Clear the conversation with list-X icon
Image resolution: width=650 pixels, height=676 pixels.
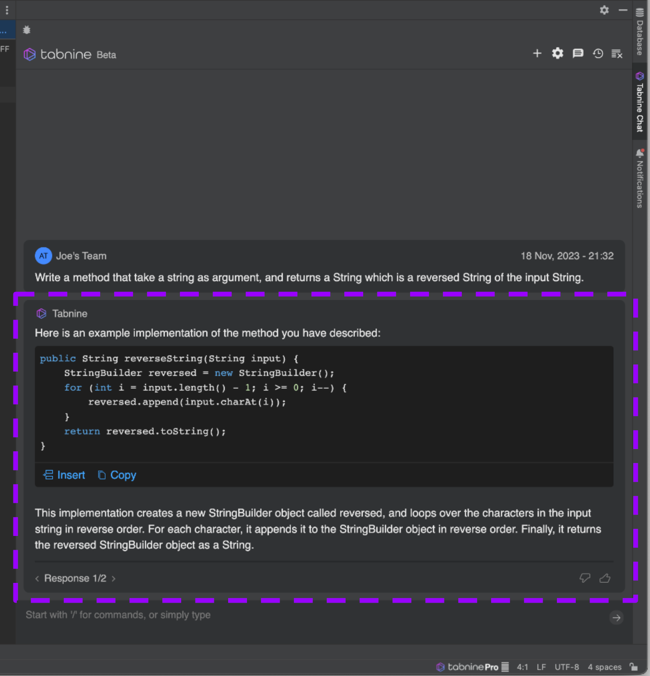pyautogui.click(x=617, y=54)
